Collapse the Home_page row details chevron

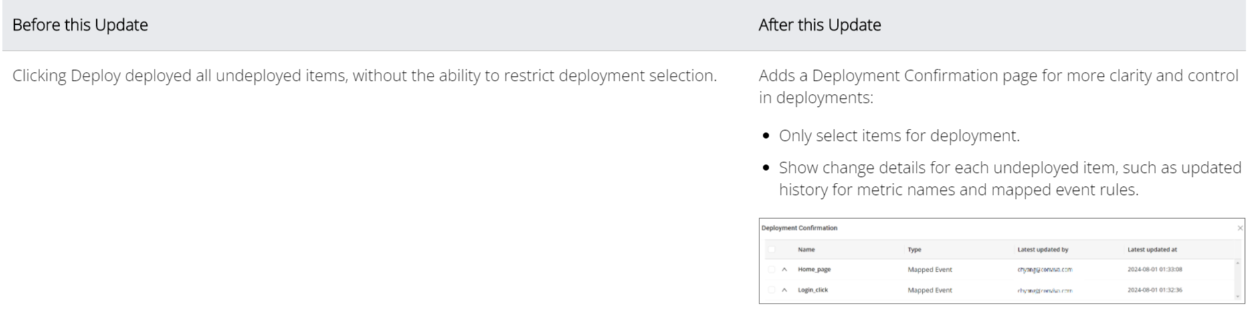(784, 270)
